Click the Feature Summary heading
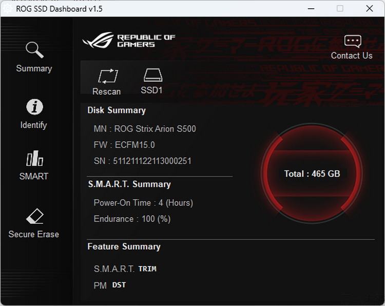Screen dimensions: 385x306 124,246
